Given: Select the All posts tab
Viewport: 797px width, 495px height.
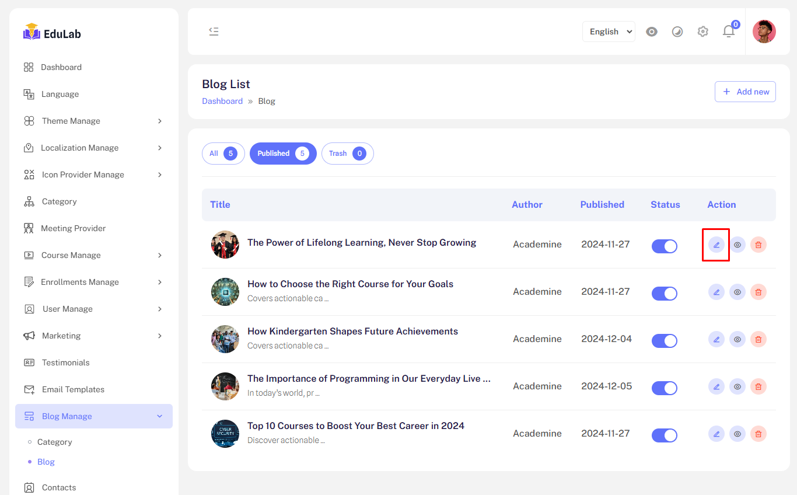Looking at the screenshot, I should [x=223, y=154].
